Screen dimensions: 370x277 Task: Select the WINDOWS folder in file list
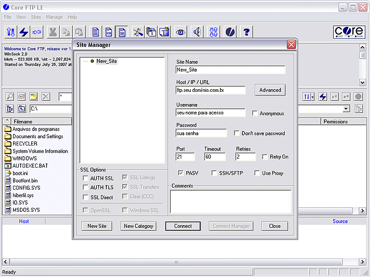25,158
